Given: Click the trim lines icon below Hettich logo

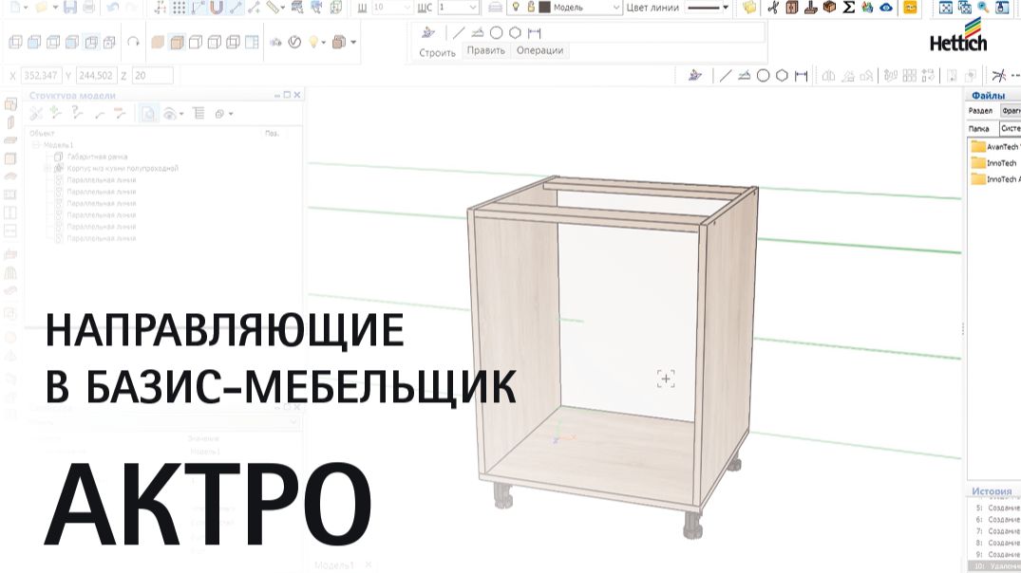Looking at the screenshot, I should click(998, 76).
